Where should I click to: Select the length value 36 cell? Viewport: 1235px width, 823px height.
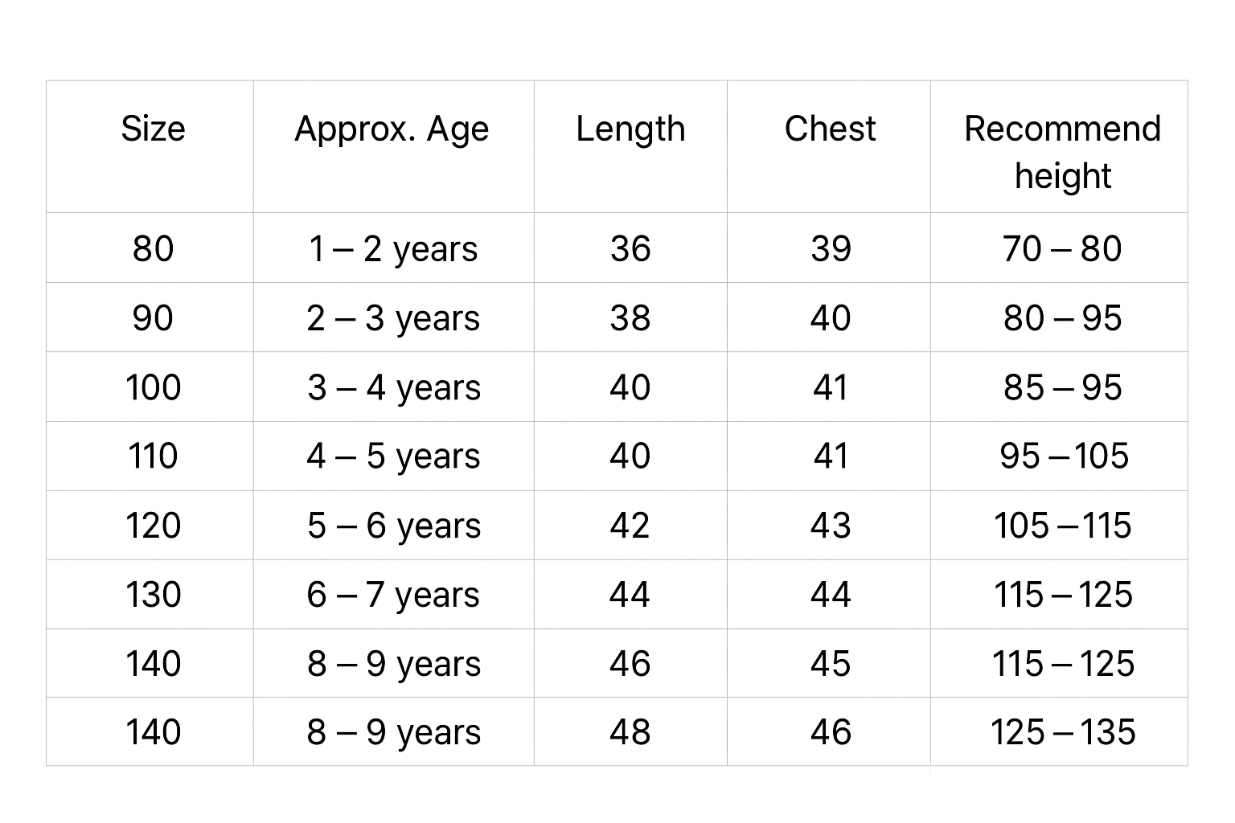click(630, 248)
